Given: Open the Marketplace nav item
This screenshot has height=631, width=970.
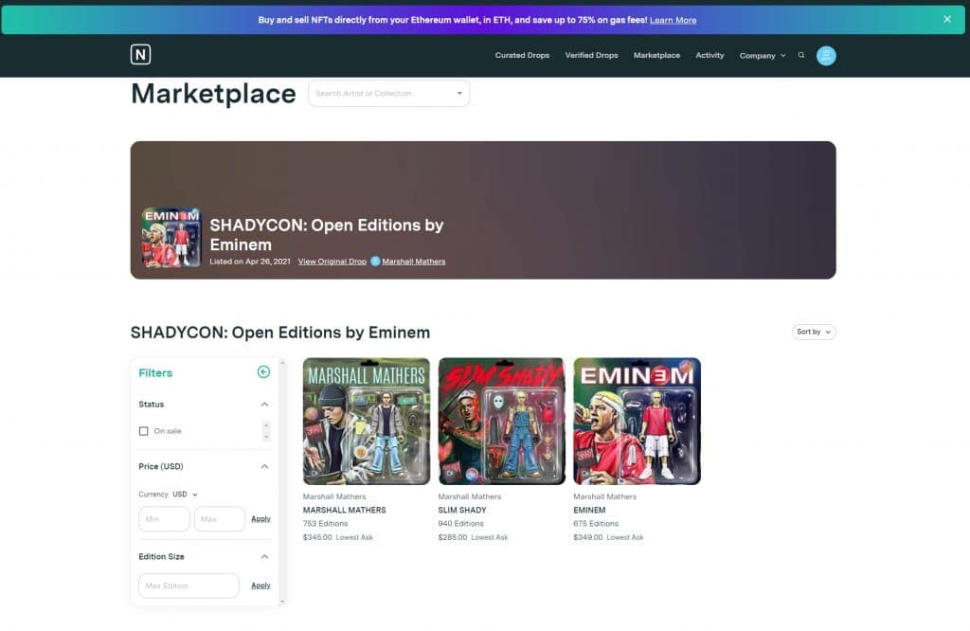Looking at the screenshot, I should 656,55.
